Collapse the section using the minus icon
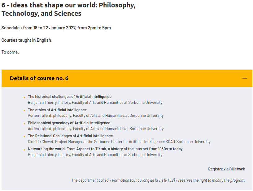Viewport: 253px width, 191px height. pos(244,78)
